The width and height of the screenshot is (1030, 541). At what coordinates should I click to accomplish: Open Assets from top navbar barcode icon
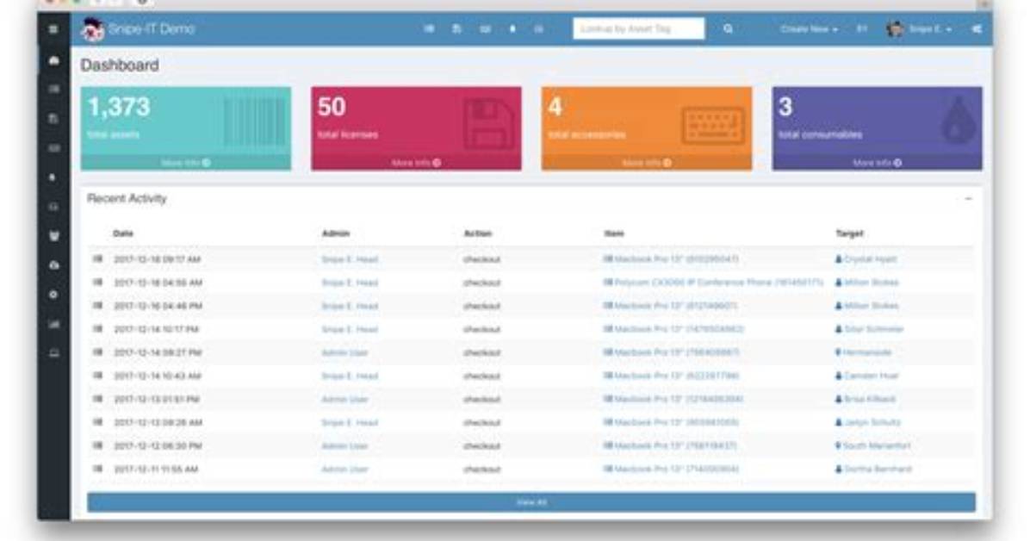click(429, 29)
